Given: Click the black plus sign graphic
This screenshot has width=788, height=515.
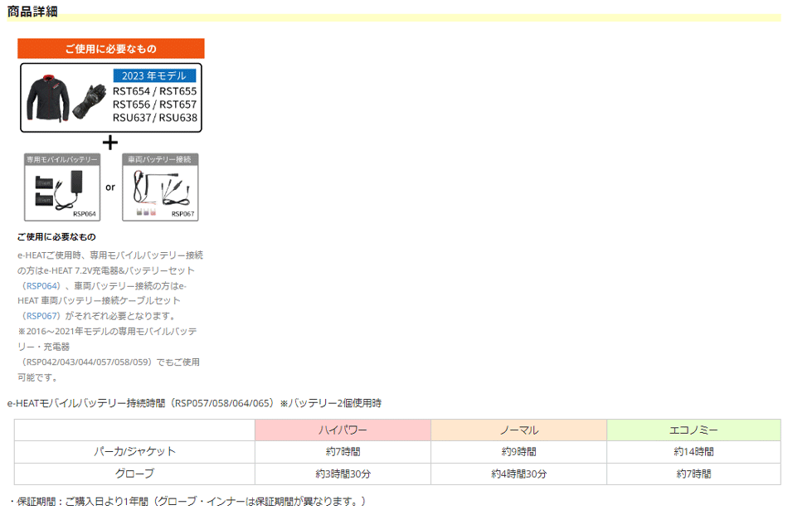Looking at the screenshot, I should pyautogui.click(x=109, y=142).
